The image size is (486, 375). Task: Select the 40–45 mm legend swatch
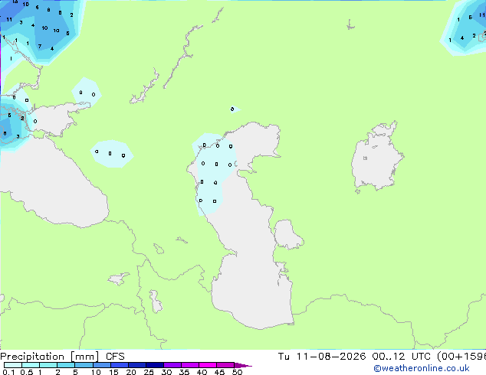tap(208, 365)
